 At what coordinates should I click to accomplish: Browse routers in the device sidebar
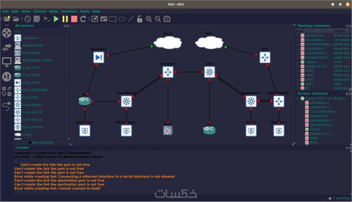(x=7, y=33)
